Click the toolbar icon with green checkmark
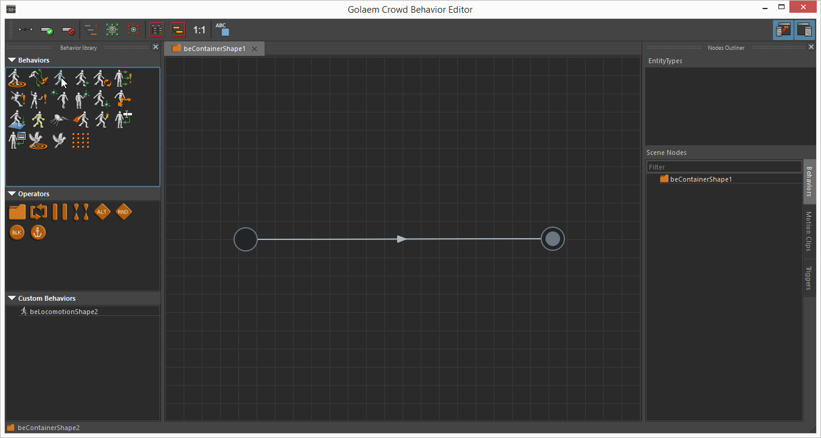The height and width of the screenshot is (438, 821). [x=47, y=30]
